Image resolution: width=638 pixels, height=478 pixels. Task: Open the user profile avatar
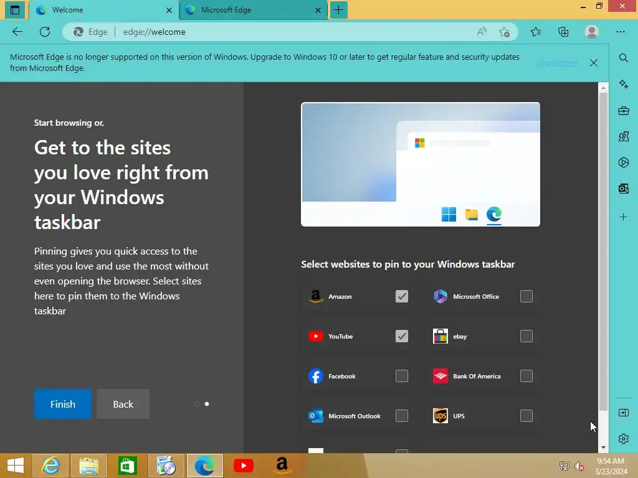pyautogui.click(x=592, y=32)
